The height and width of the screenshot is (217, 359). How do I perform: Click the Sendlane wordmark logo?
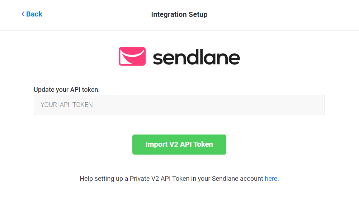(196, 56)
